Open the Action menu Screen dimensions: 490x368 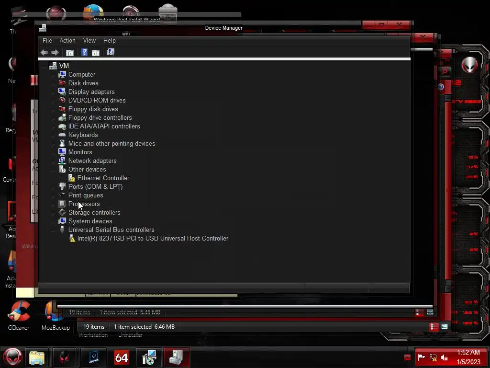point(67,41)
